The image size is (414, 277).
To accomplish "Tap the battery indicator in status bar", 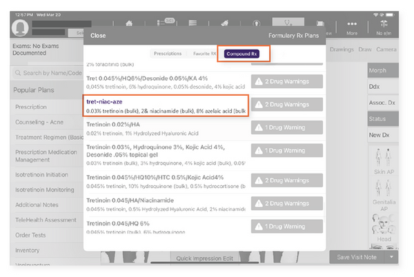I will [x=390, y=14].
